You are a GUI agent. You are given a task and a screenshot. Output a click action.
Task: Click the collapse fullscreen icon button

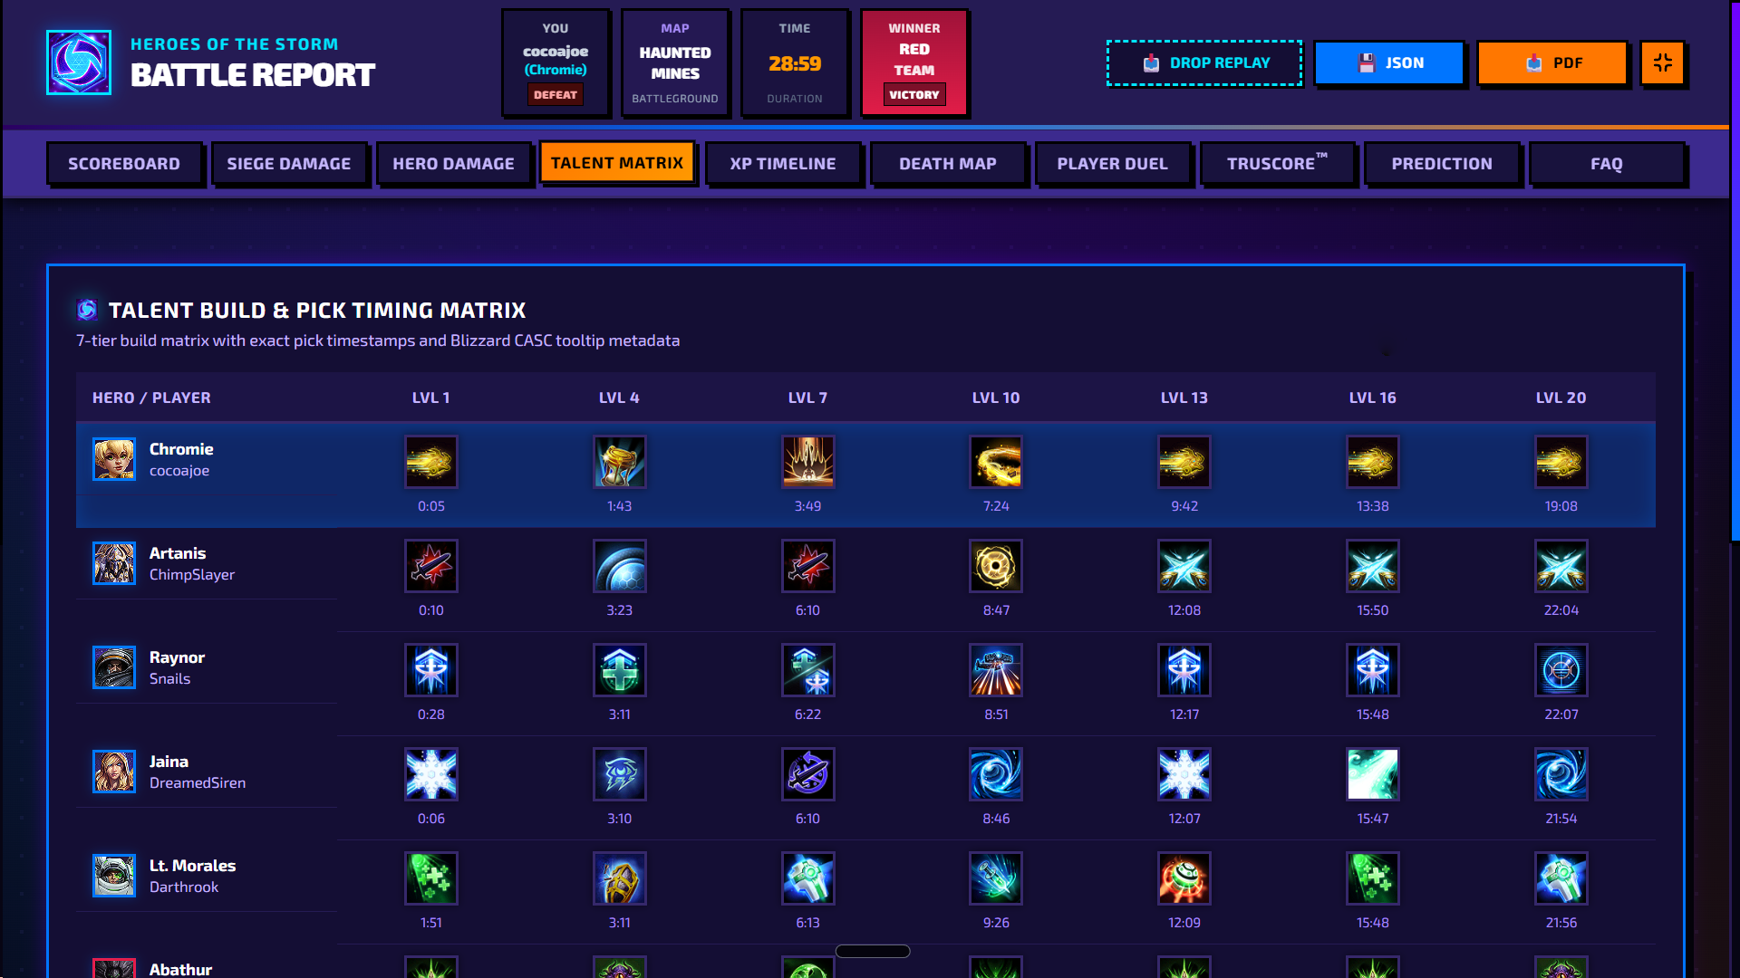pyautogui.click(x=1662, y=62)
